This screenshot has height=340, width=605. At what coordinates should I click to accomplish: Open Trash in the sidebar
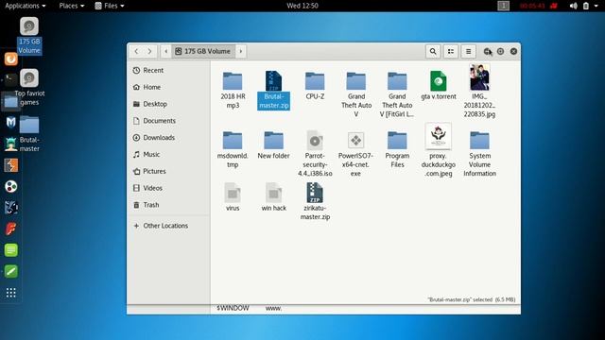(168, 205)
